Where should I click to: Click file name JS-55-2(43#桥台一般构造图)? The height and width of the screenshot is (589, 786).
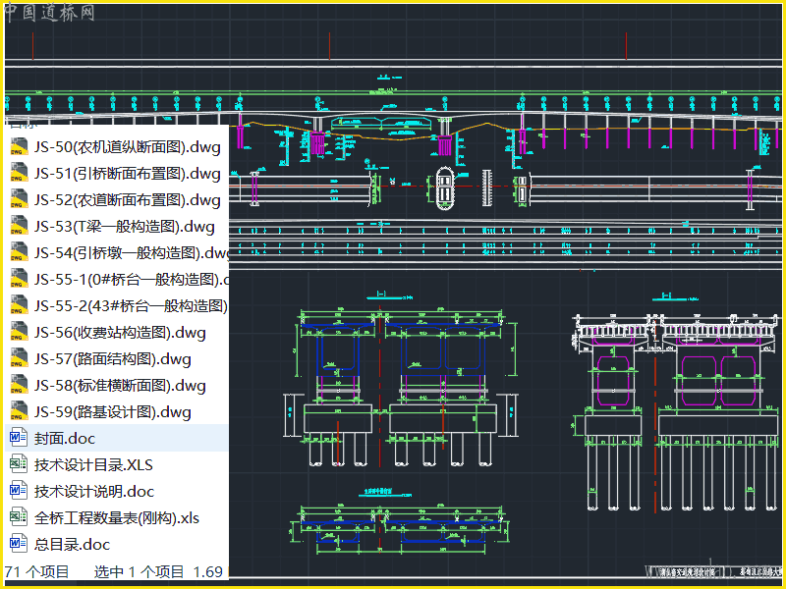[130, 306]
